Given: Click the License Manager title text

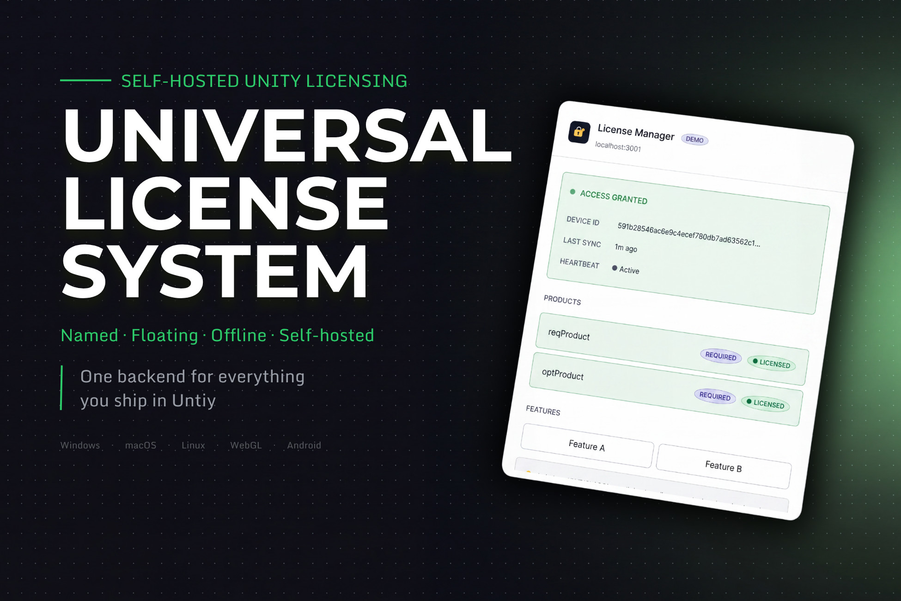Looking at the screenshot, I should (636, 132).
